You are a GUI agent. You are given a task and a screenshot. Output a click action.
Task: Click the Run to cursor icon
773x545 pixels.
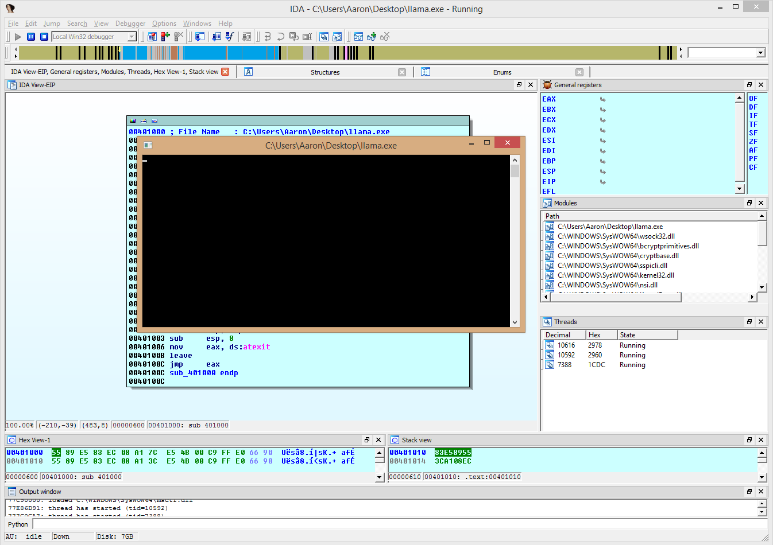click(x=307, y=37)
